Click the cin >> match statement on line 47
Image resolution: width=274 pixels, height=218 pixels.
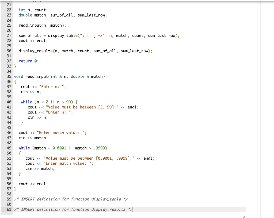[33, 138]
